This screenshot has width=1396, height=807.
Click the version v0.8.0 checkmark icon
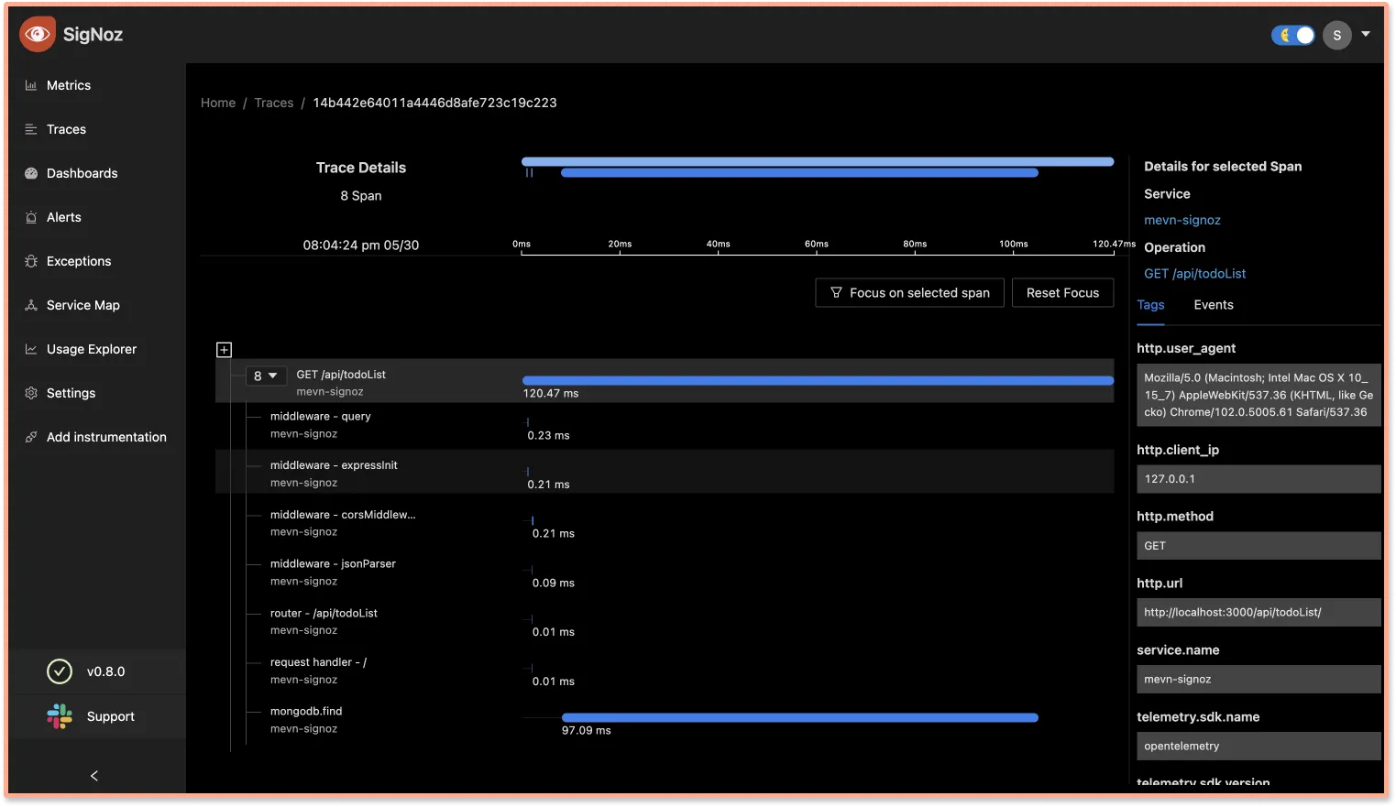60,671
